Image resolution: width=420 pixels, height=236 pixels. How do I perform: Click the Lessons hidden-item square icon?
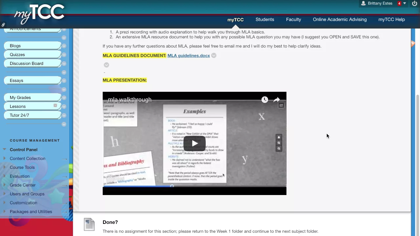55,106
